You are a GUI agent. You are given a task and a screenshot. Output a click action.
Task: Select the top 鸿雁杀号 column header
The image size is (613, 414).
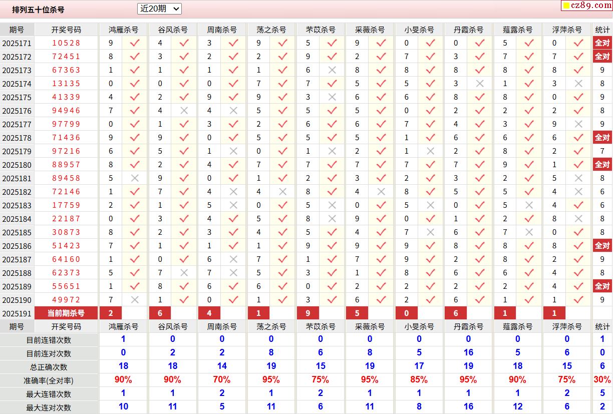tap(123, 30)
